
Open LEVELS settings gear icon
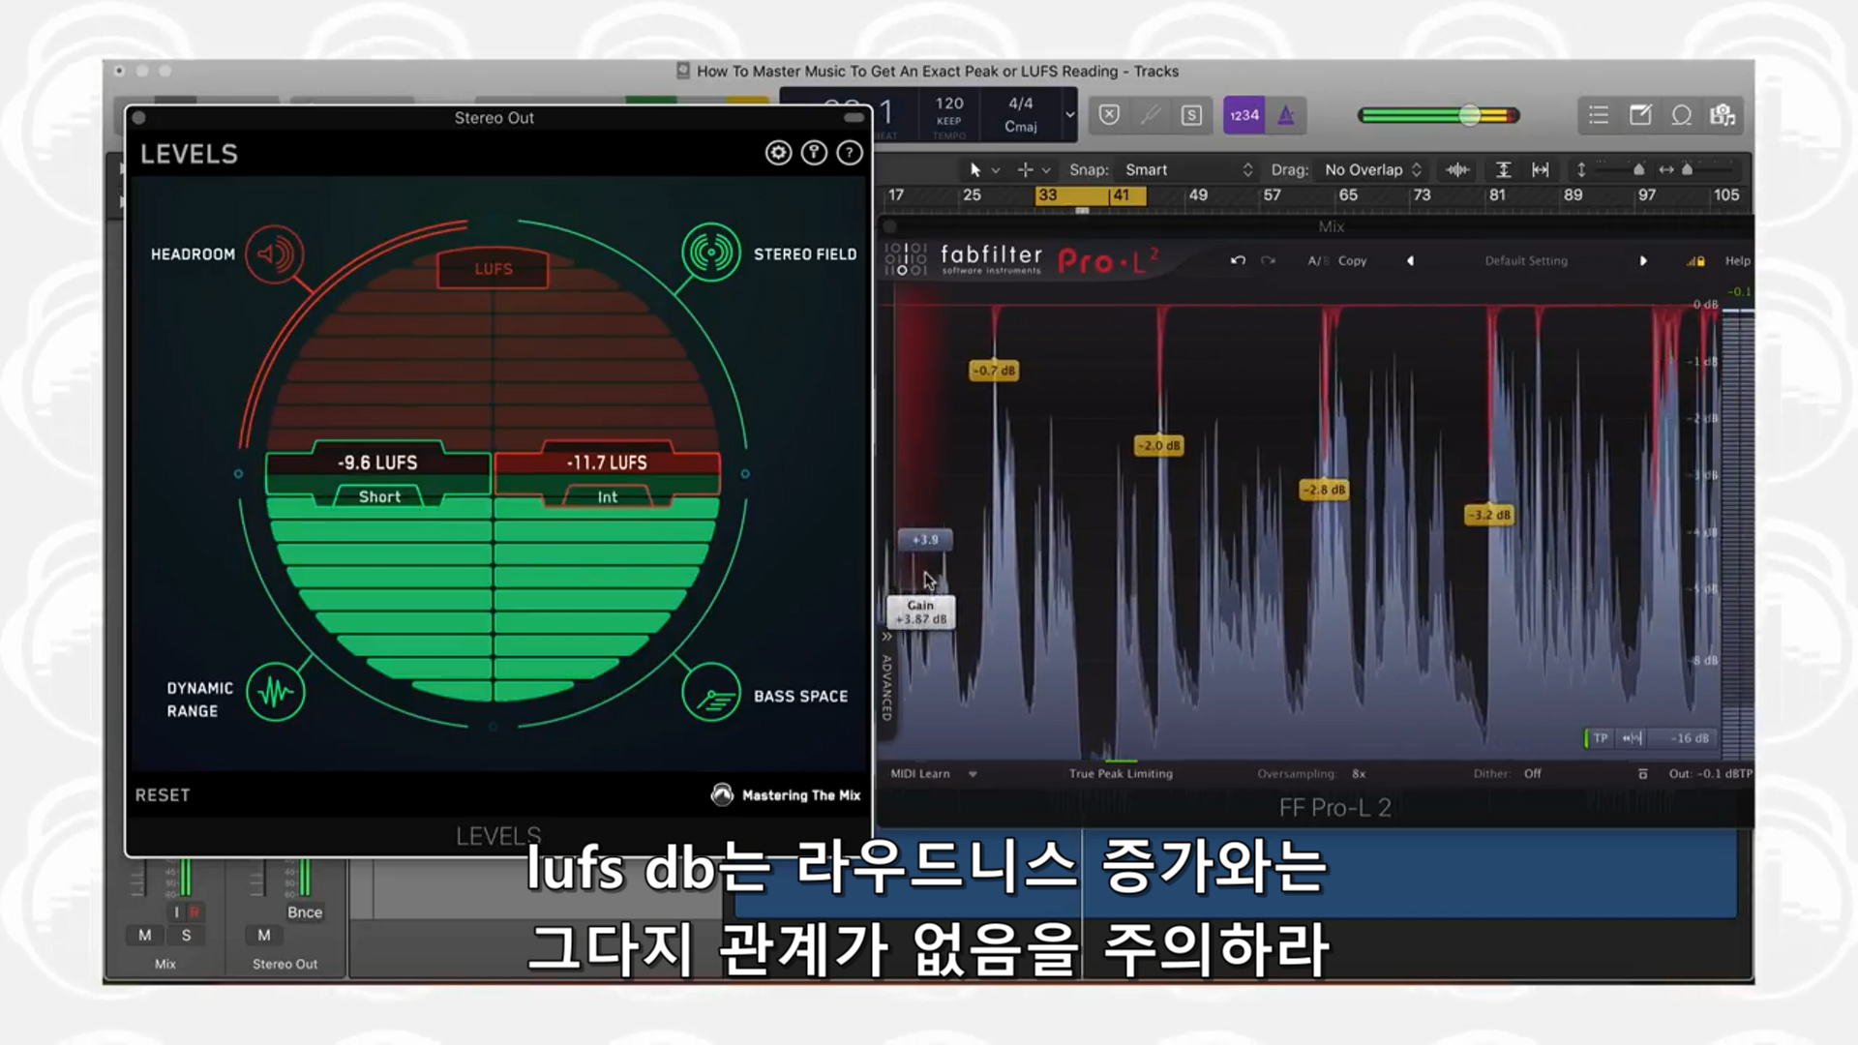778,153
